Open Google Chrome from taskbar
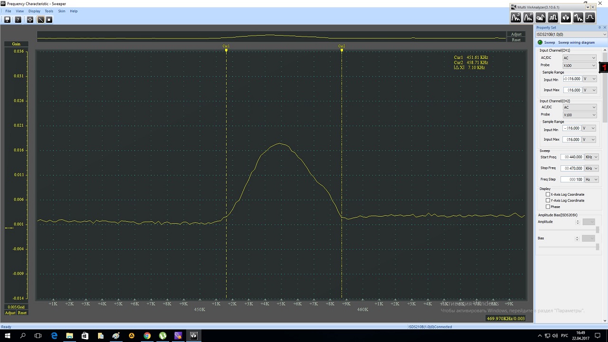The image size is (608, 342). click(x=147, y=335)
